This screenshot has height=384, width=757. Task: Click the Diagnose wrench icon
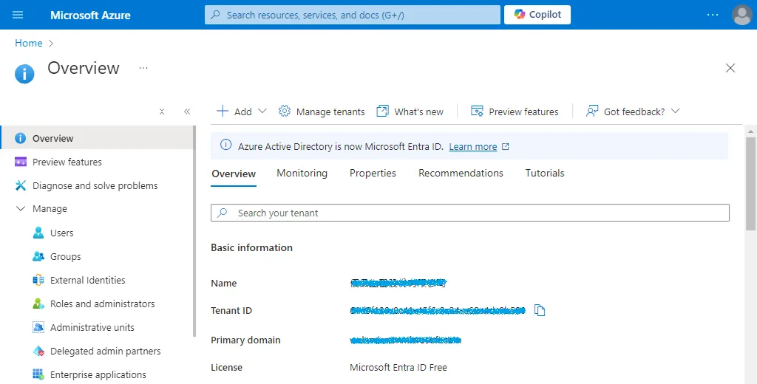point(20,186)
